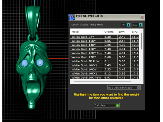This screenshot has width=163, height=122.
Task: Click the left blue gemstone eye
Action: pos(25,63)
